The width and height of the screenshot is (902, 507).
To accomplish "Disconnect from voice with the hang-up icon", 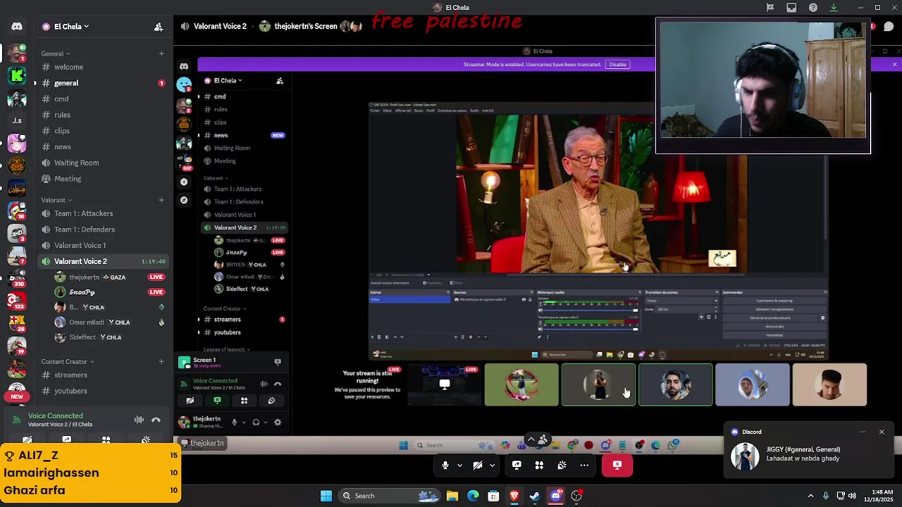I will tap(156, 420).
